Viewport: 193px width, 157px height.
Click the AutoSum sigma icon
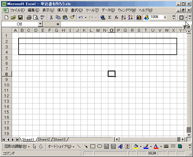[x=109, y=17]
